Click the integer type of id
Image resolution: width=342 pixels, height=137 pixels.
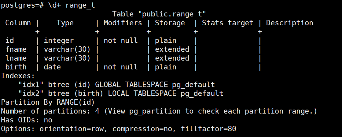(59, 40)
